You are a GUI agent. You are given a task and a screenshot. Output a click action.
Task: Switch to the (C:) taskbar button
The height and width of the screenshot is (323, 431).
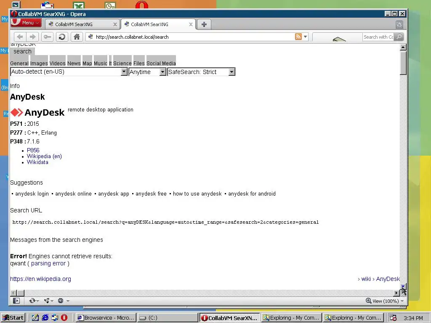tap(167, 318)
